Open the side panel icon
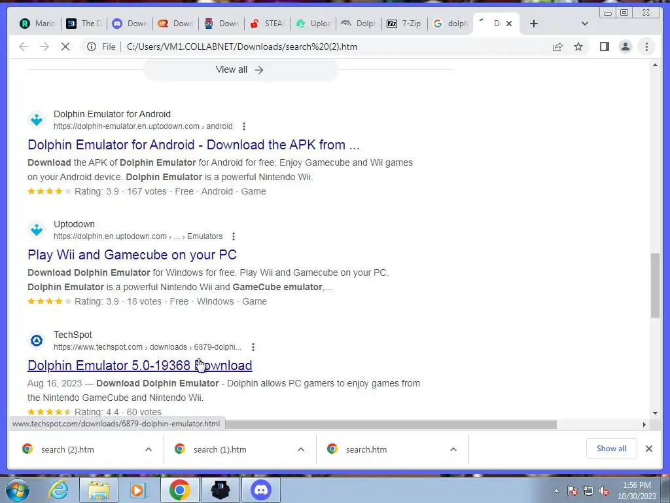This screenshot has height=503, width=670. tap(604, 47)
